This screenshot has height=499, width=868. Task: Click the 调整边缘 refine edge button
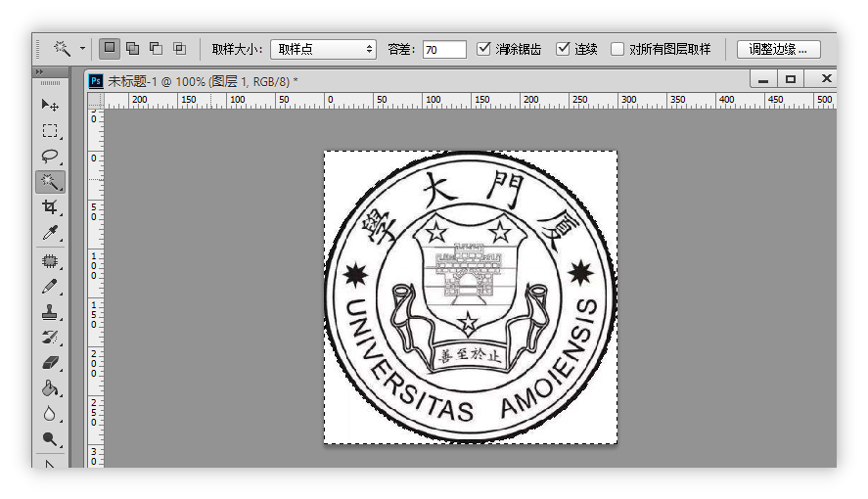(x=778, y=49)
